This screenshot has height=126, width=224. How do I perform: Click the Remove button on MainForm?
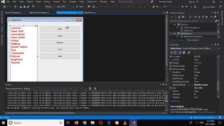pyautogui.click(x=60, y=43)
